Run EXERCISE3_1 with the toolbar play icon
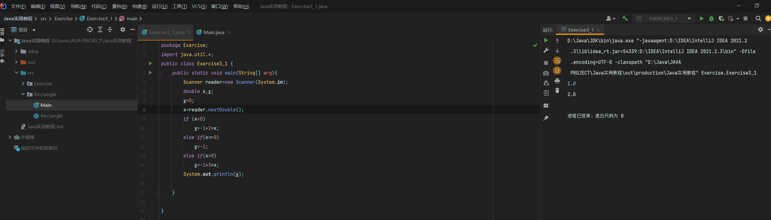This screenshot has height=220, width=771. click(x=702, y=18)
